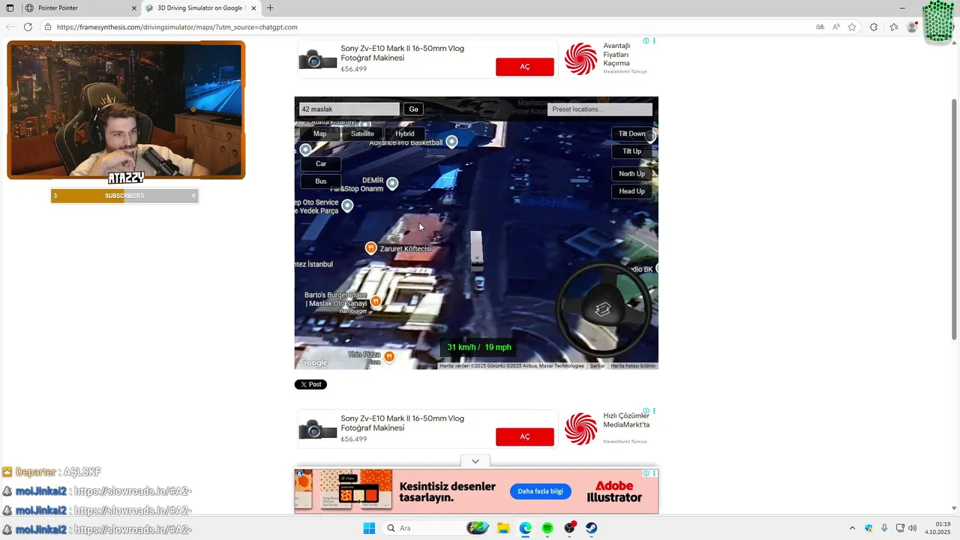Open a new browser tab

(x=270, y=8)
